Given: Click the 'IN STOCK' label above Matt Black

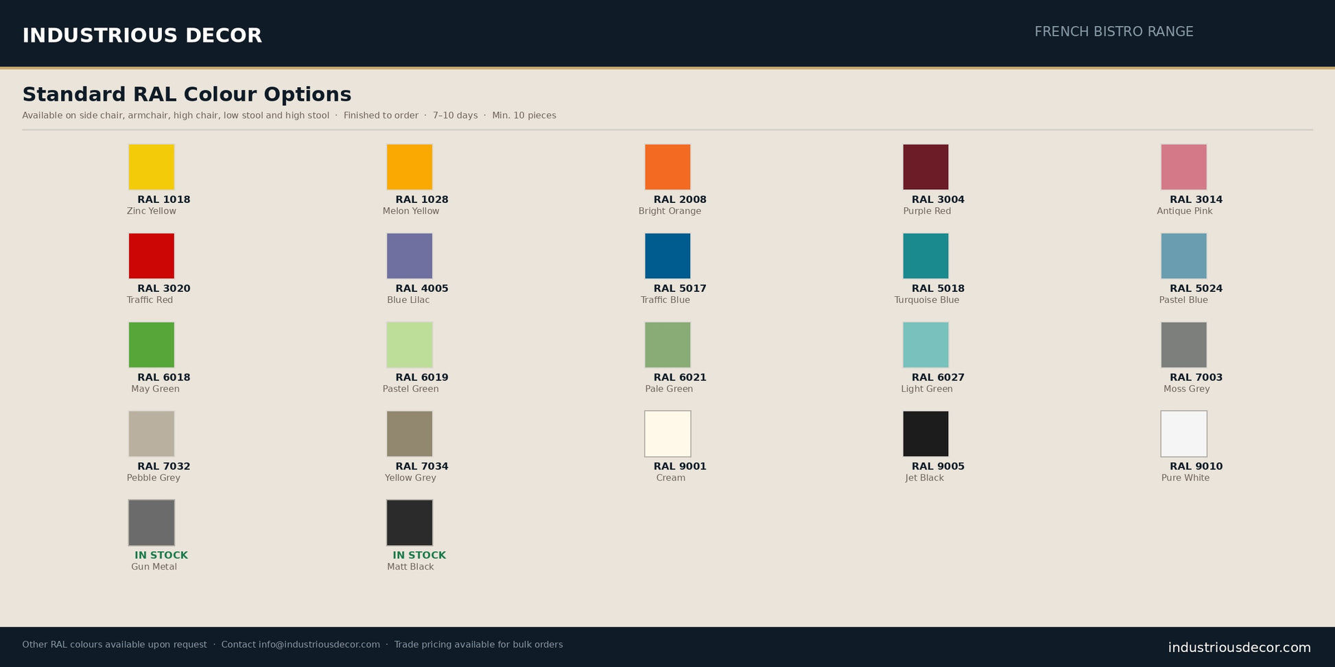Looking at the screenshot, I should (x=419, y=555).
